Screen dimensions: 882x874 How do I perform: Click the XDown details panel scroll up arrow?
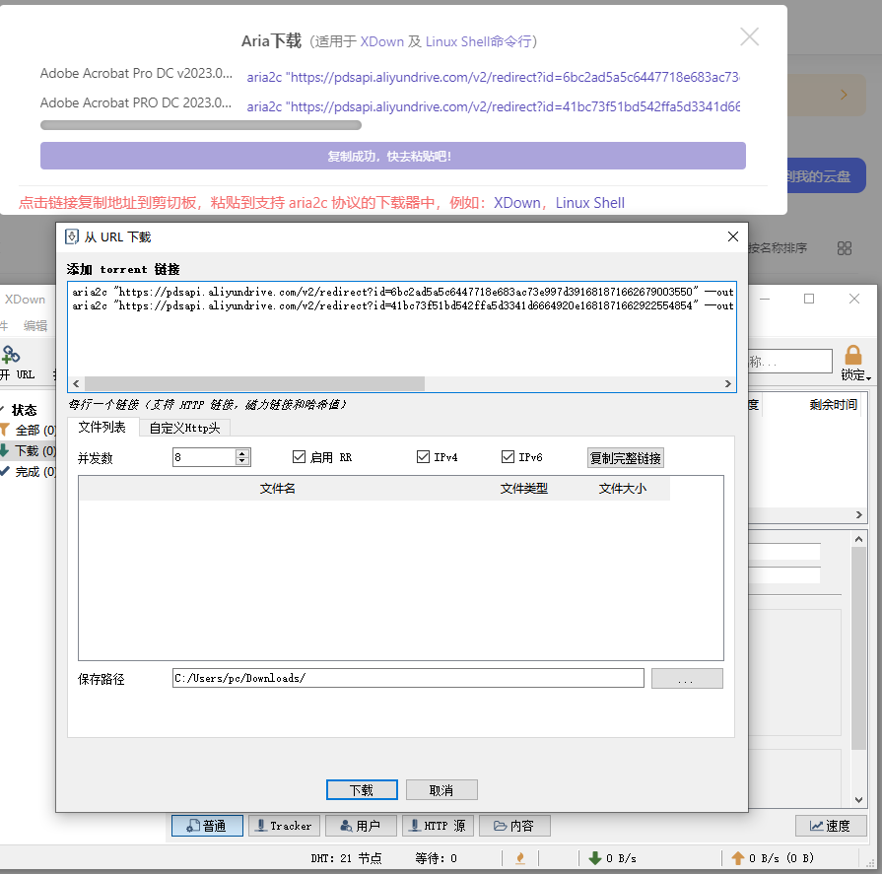[858, 539]
